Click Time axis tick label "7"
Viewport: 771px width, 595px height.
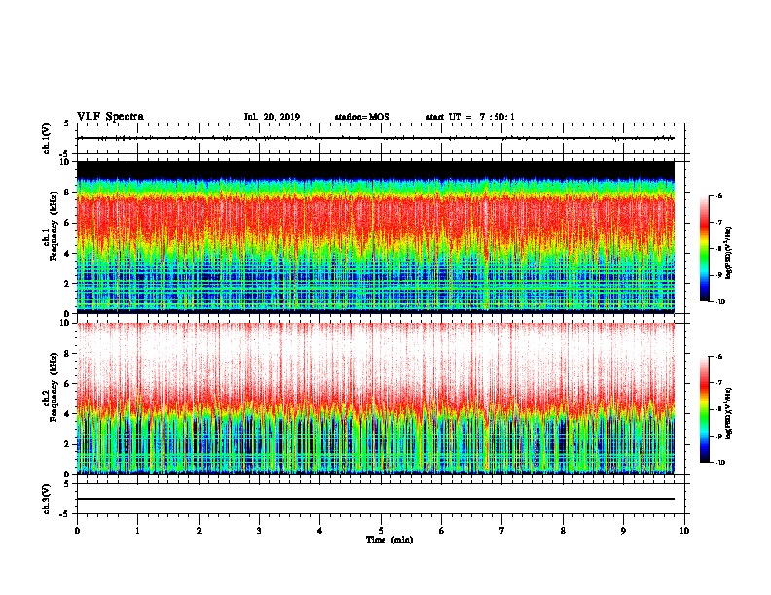(502, 531)
